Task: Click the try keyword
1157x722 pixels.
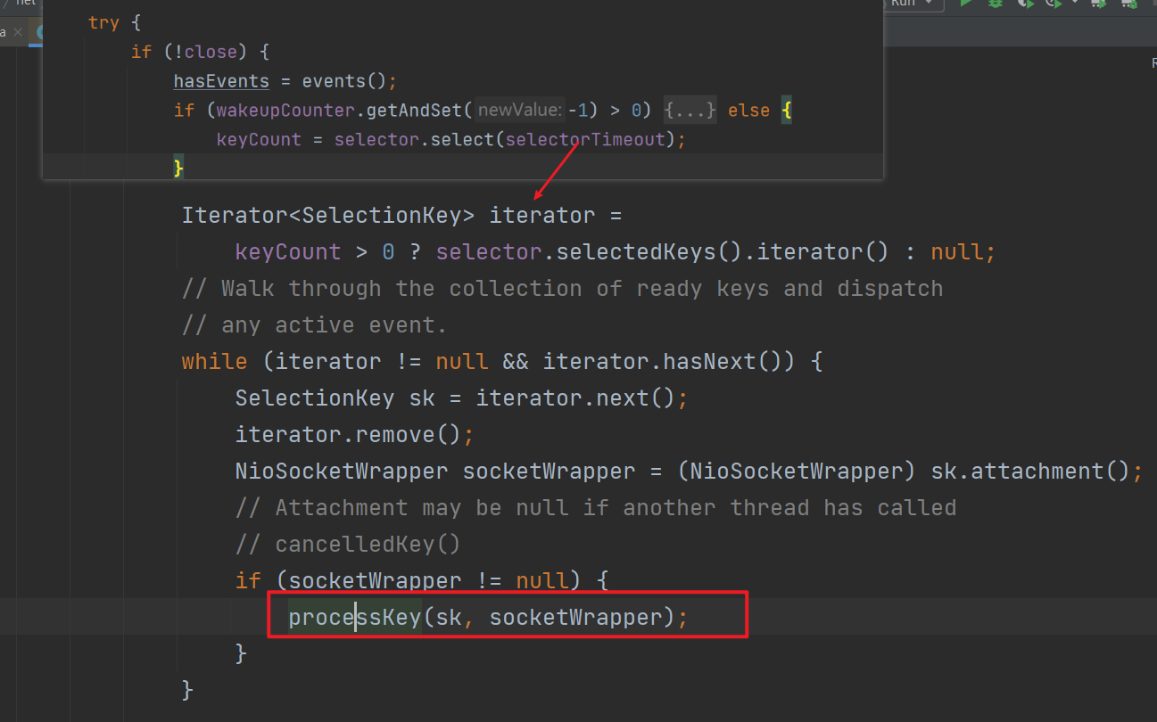Action: click(x=103, y=22)
